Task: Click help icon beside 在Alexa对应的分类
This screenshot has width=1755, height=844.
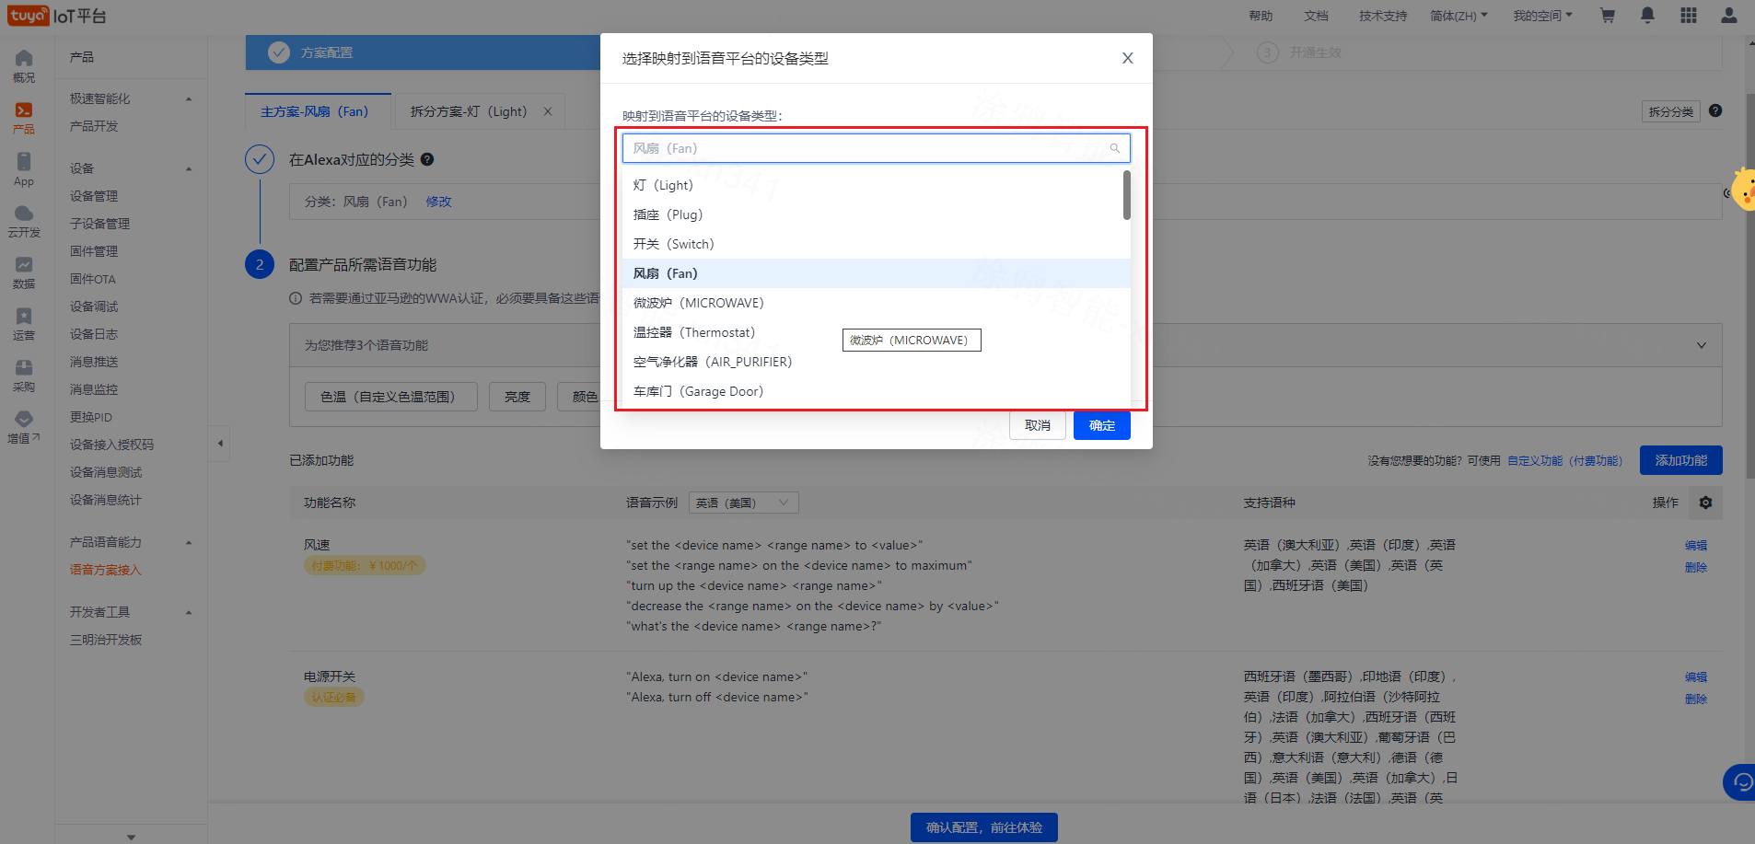Action: pos(427,159)
